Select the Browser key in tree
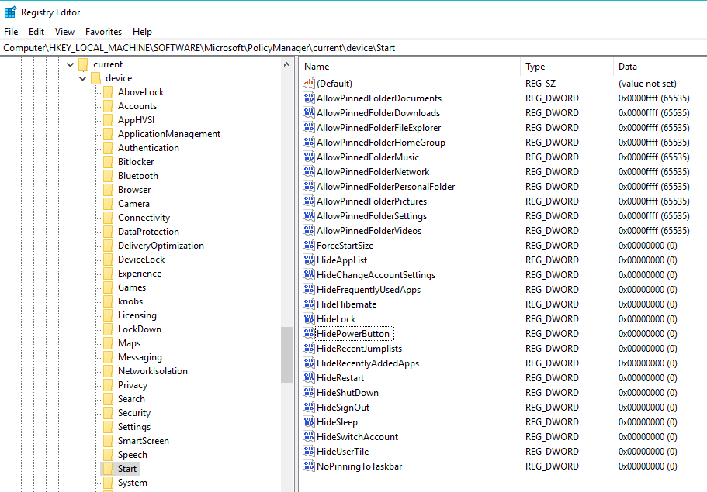 pos(134,190)
